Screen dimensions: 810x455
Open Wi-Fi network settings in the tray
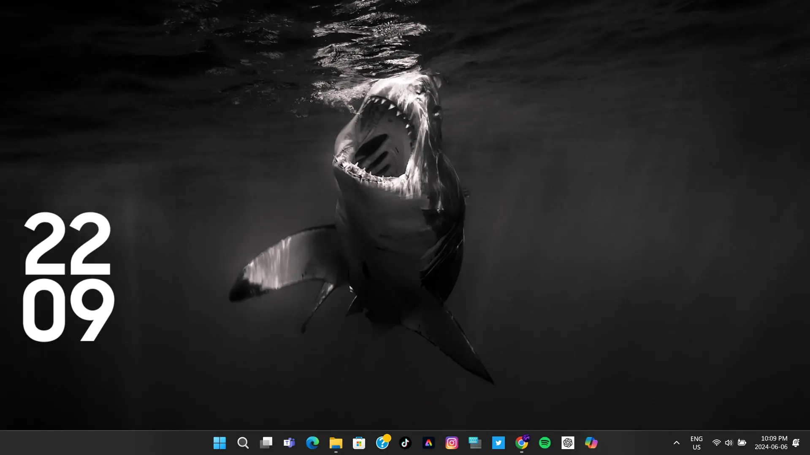pos(716,443)
